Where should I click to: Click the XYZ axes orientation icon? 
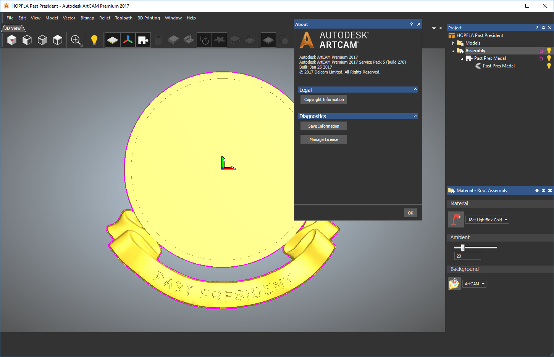(128, 40)
